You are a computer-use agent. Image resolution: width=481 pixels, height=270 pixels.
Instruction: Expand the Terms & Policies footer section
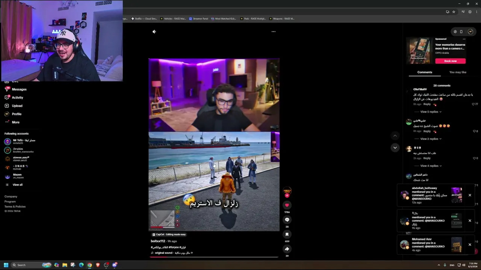[x=15, y=207]
